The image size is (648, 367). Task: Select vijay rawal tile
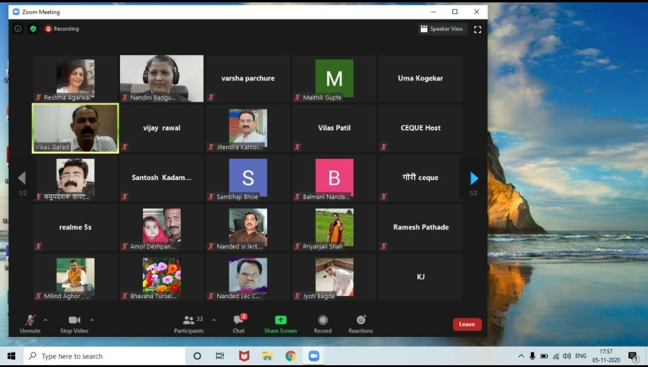point(161,128)
